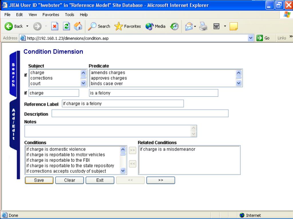Click the Print icon
This screenshot has width=293, height=219.
click(x=203, y=26)
